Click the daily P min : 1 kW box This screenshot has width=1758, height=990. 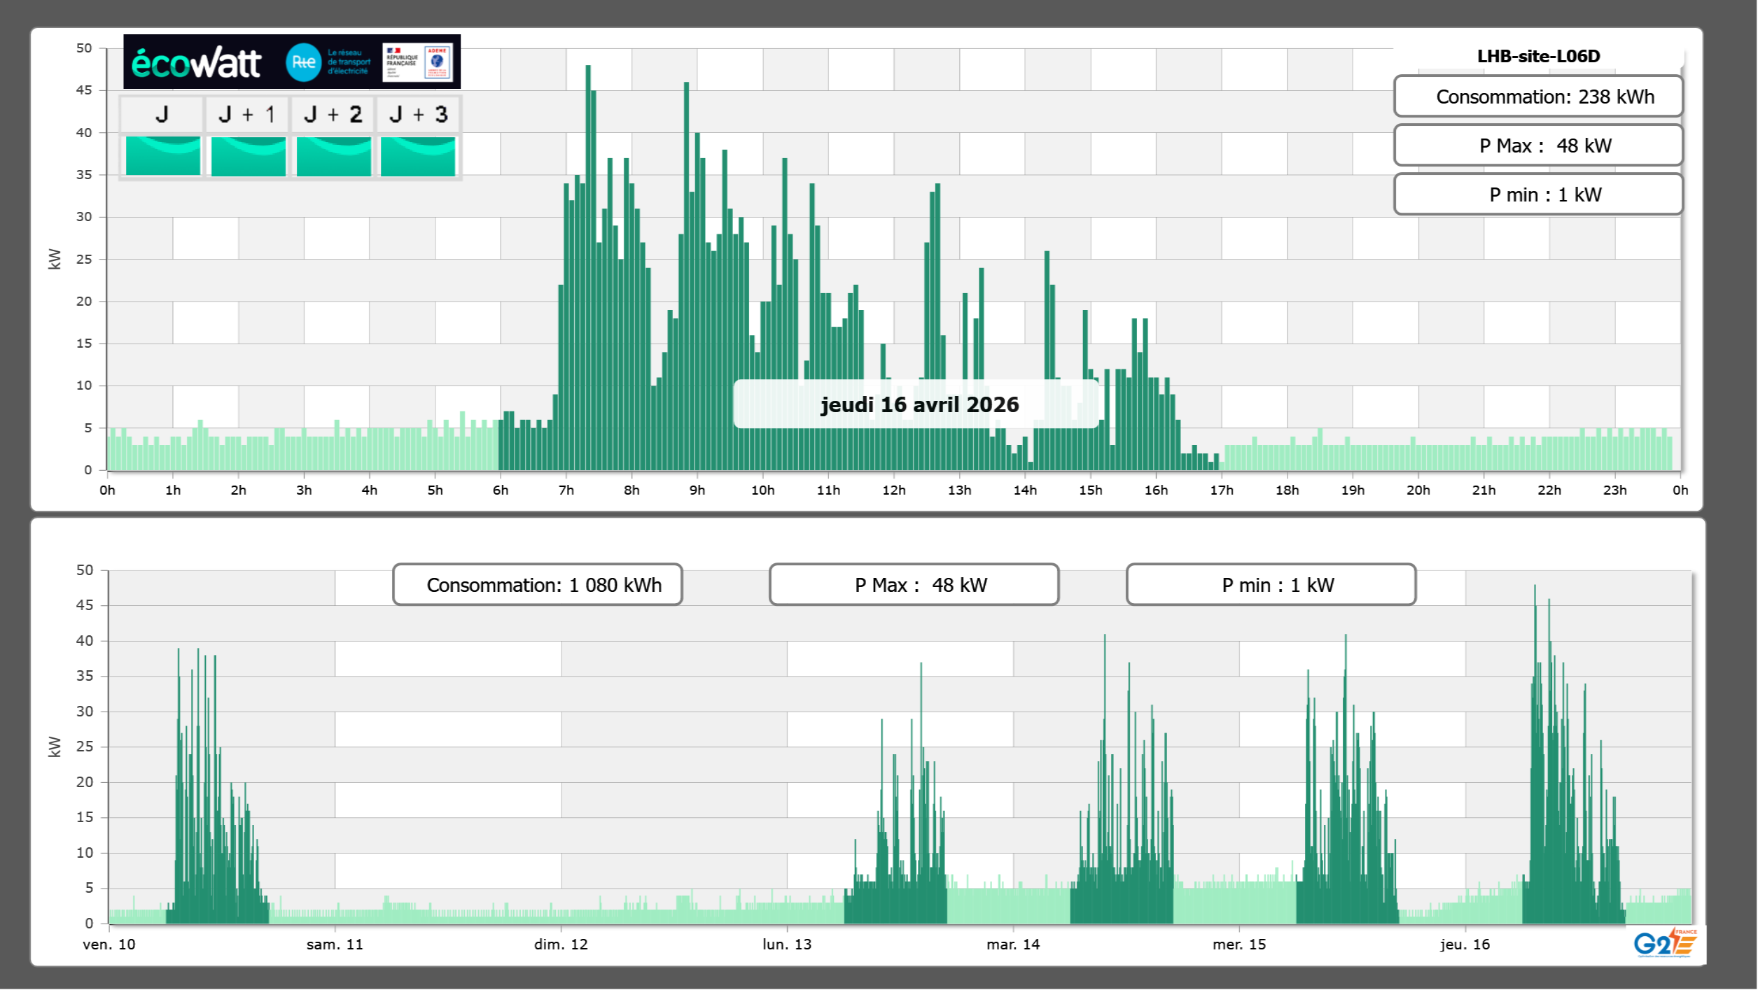(x=1537, y=195)
